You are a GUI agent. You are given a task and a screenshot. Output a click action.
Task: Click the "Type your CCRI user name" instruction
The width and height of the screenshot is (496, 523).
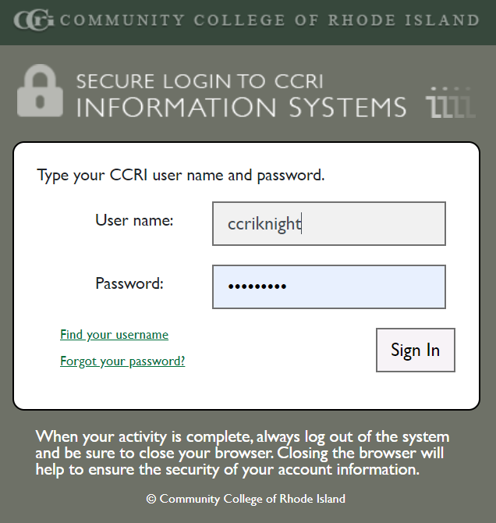point(181,175)
